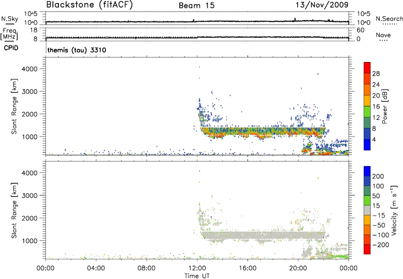403x279 pixels.
Task: Pick the gray segment of Velocity colorbar
Action: click(x=367, y=210)
